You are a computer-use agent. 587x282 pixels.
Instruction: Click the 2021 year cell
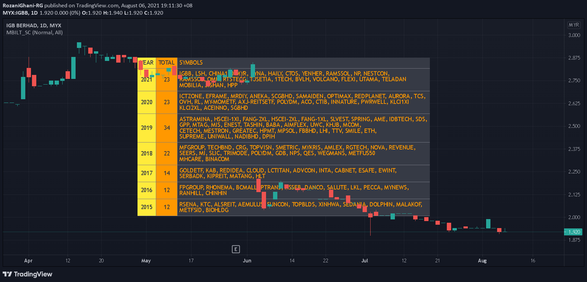147,80
